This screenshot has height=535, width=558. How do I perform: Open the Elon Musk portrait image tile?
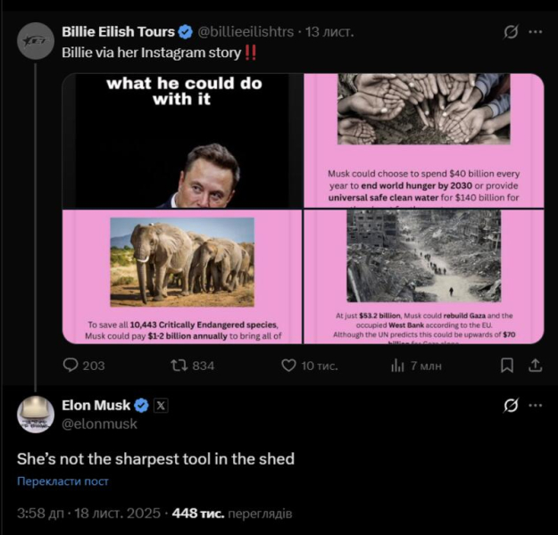point(182,141)
